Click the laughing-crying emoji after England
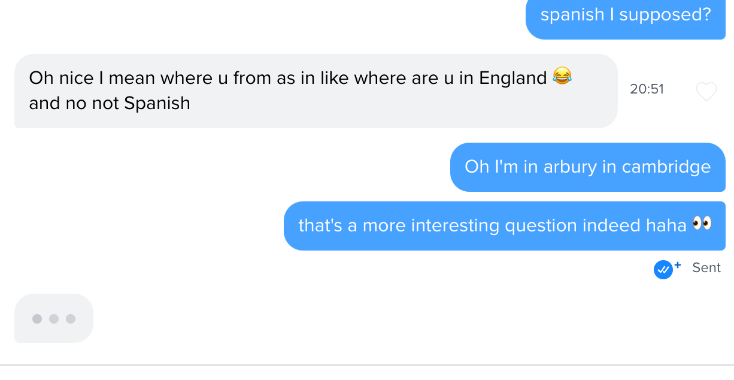This screenshot has width=734, height=380. coord(562,77)
